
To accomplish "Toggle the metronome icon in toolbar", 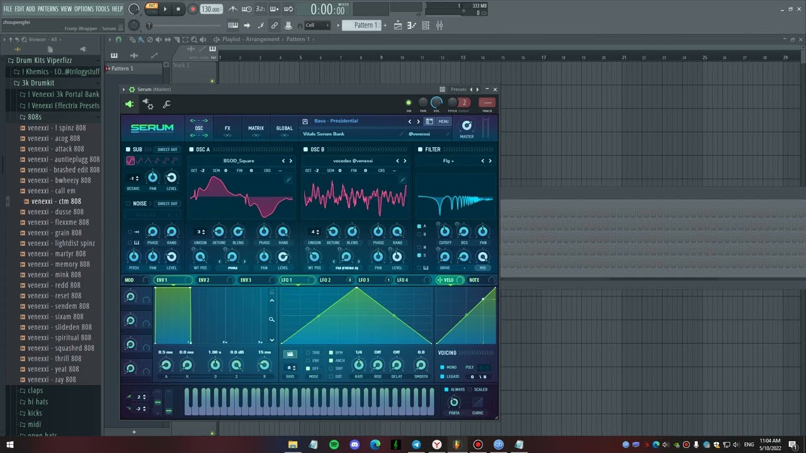I will [233, 9].
